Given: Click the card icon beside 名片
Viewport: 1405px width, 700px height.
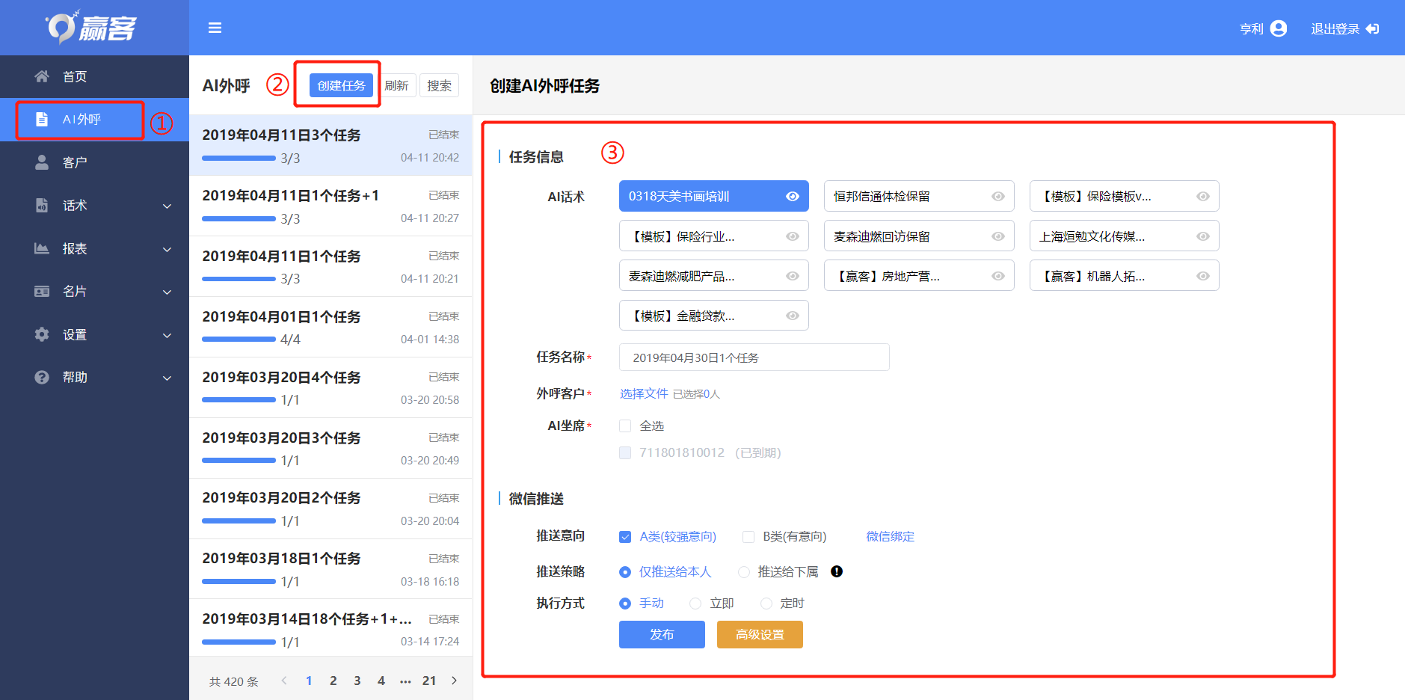Looking at the screenshot, I should [42, 291].
